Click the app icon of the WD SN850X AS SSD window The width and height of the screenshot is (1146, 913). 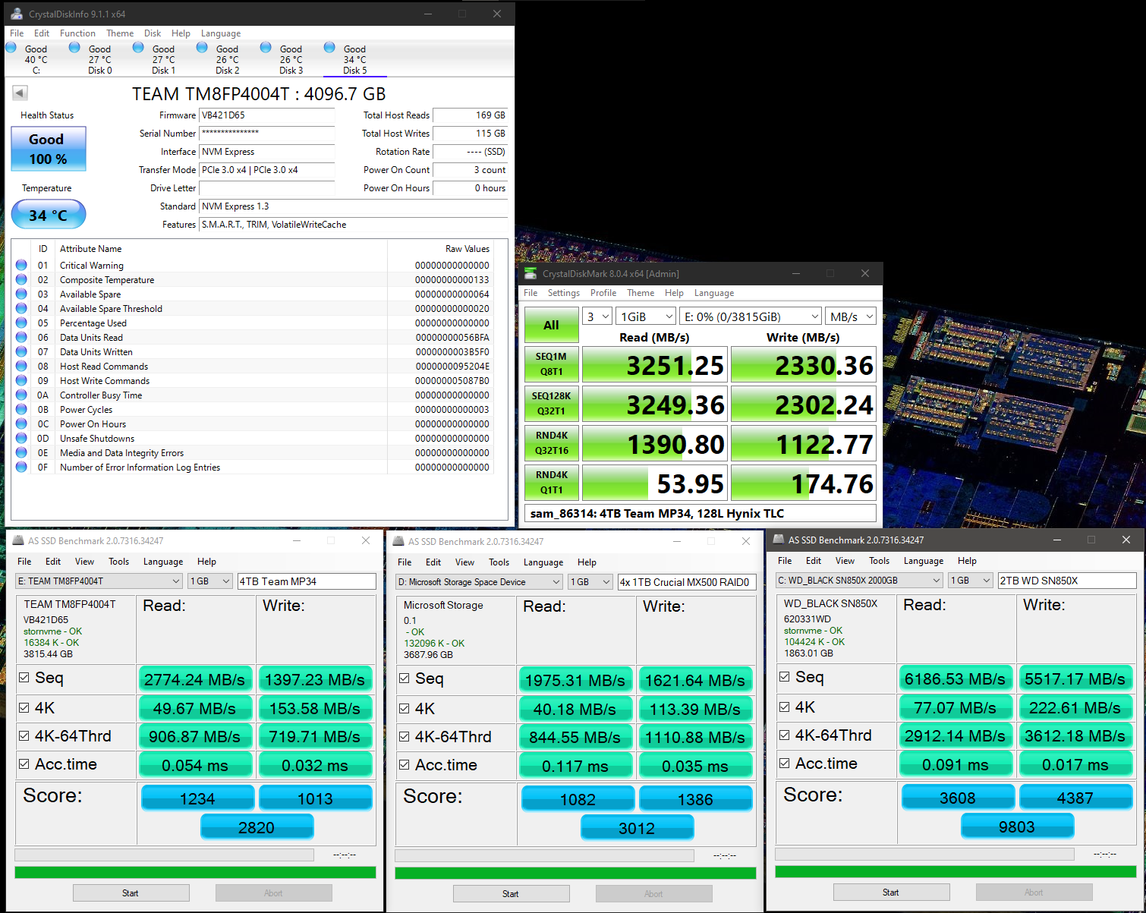tap(779, 540)
